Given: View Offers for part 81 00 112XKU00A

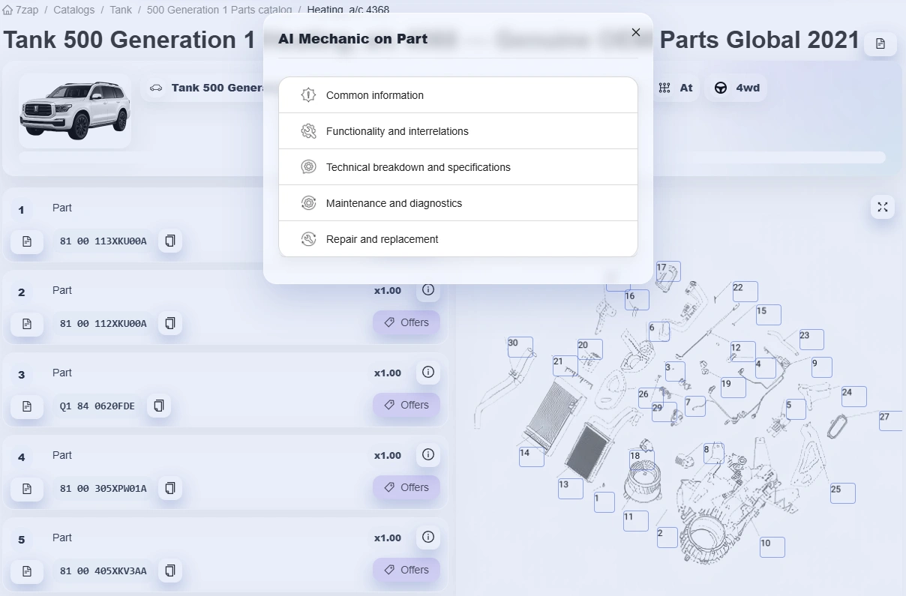Looking at the screenshot, I should pos(406,322).
